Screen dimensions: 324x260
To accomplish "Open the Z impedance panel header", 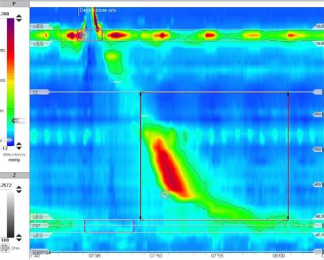I will (14, 175).
